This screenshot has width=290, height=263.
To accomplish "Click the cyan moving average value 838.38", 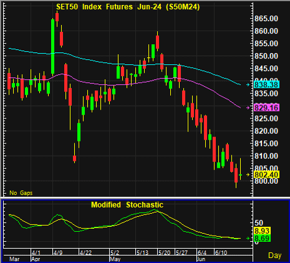I will coord(266,85).
